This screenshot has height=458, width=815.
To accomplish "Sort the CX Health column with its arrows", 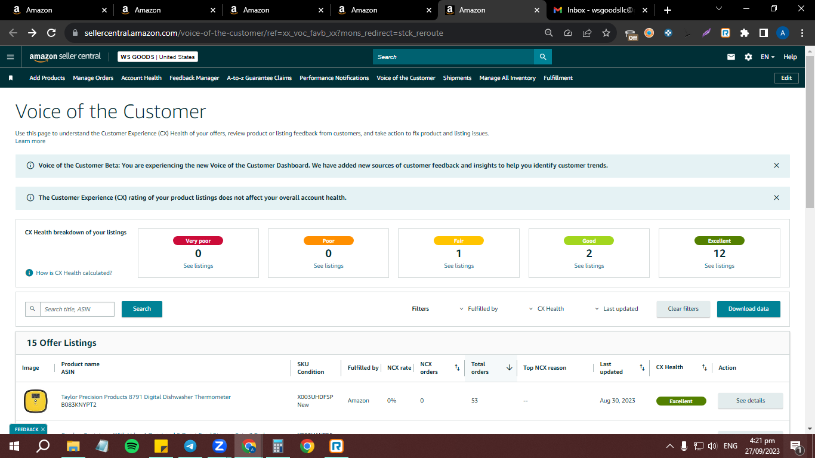I will tap(704, 367).
